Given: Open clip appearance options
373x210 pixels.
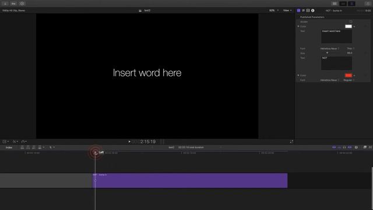Looking at the screenshot, I should 356,148.
